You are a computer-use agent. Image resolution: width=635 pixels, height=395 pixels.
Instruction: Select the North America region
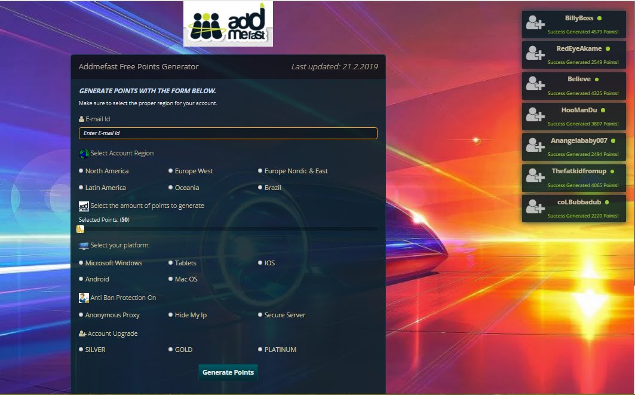(x=81, y=171)
